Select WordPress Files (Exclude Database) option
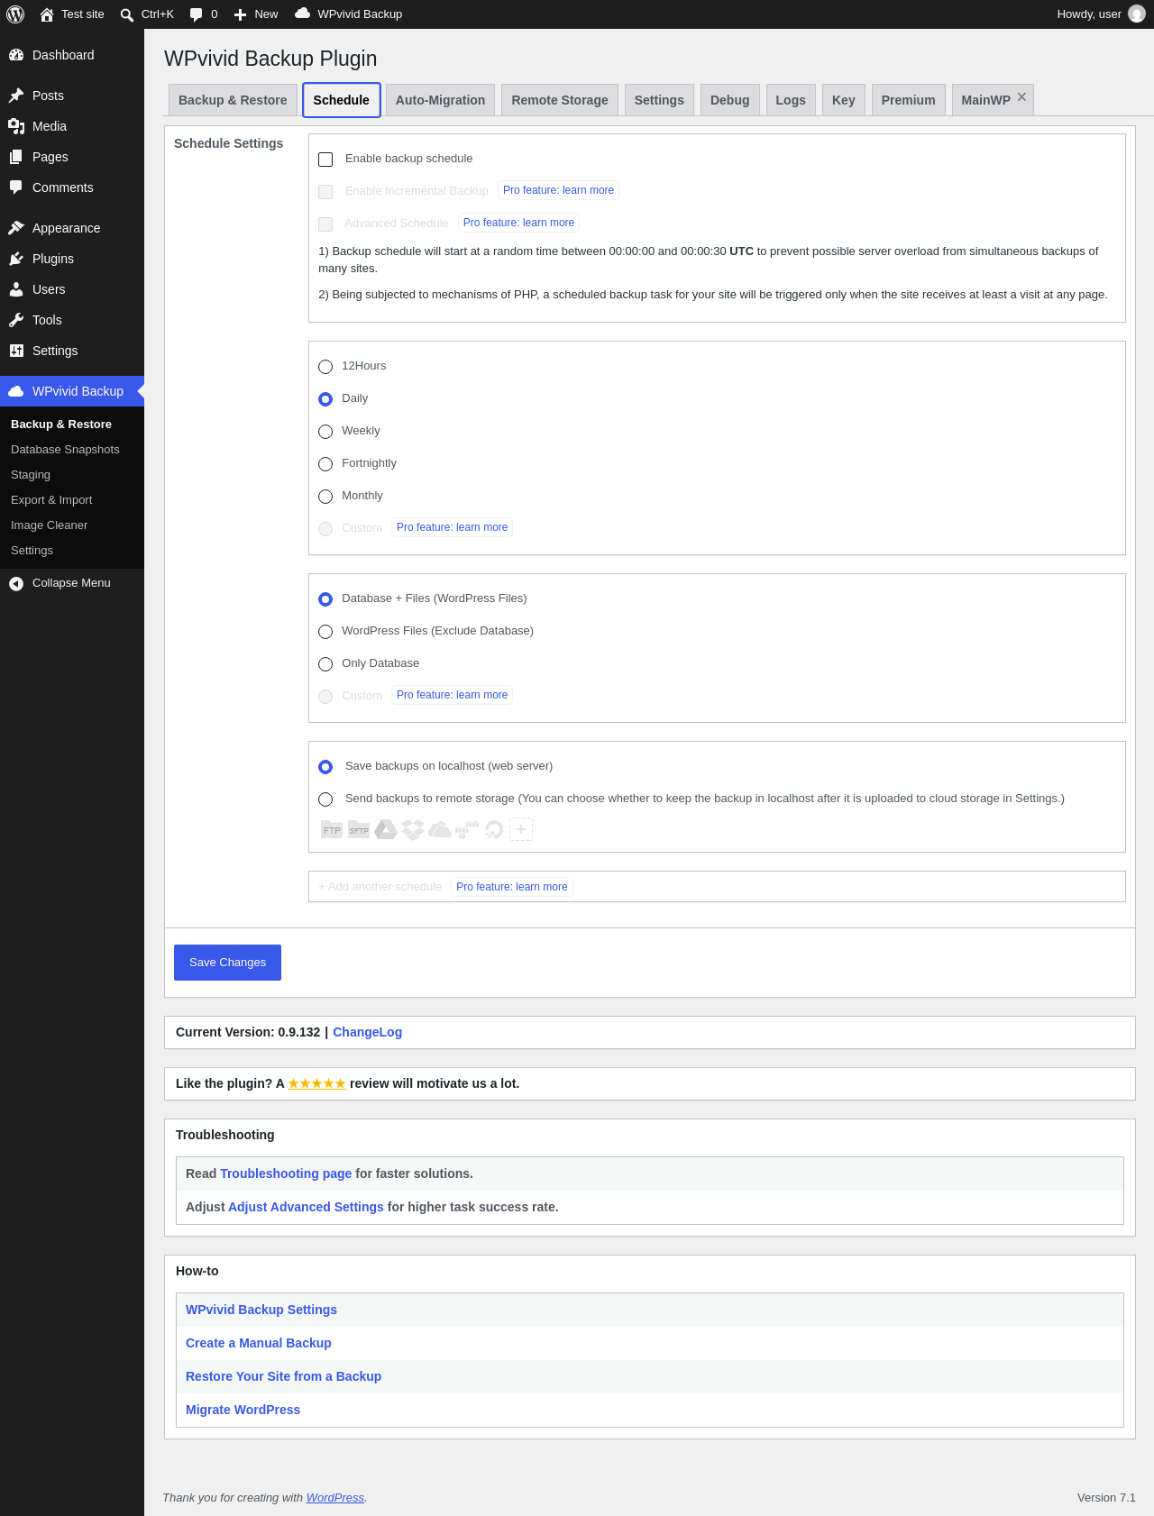This screenshot has height=1516, width=1154. click(x=325, y=632)
